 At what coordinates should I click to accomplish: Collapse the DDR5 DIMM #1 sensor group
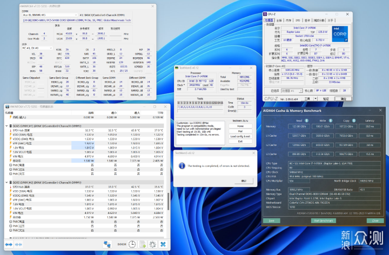pyautogui.click(x=6, y=126)
